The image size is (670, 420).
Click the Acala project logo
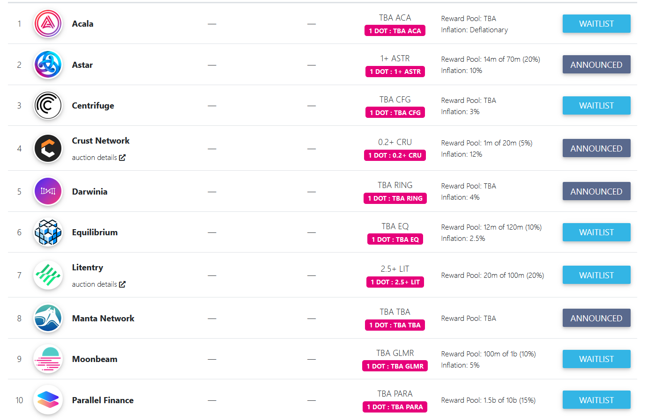[x=48, y=23]
